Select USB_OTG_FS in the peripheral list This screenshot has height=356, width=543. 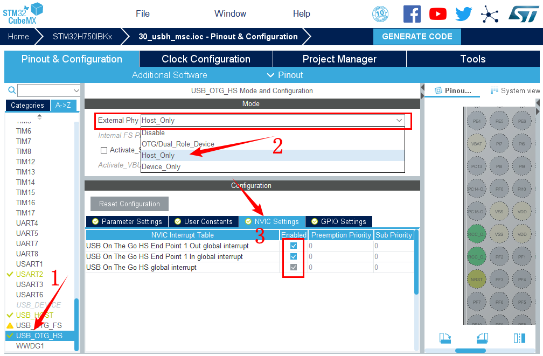click(39, 325)
